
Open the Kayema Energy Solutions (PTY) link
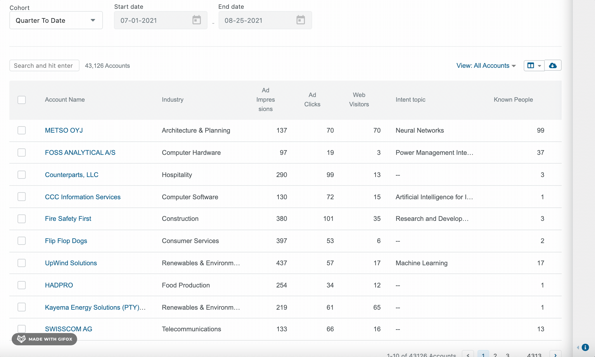point(95,307)
